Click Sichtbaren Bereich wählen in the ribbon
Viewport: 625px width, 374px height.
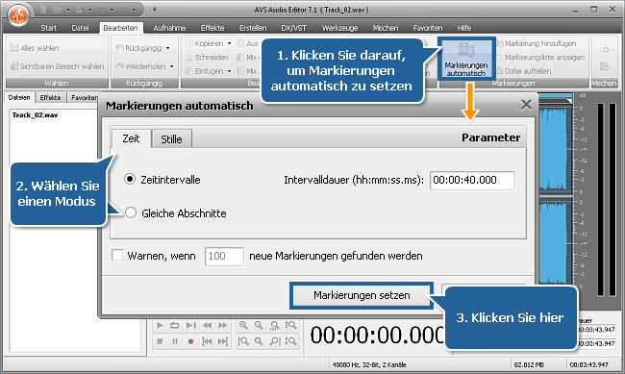57,66
